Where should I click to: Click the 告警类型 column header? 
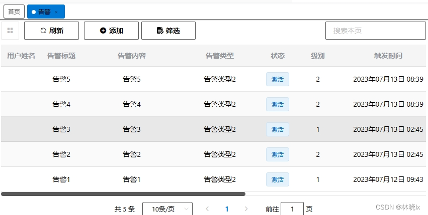click(220, 56)
